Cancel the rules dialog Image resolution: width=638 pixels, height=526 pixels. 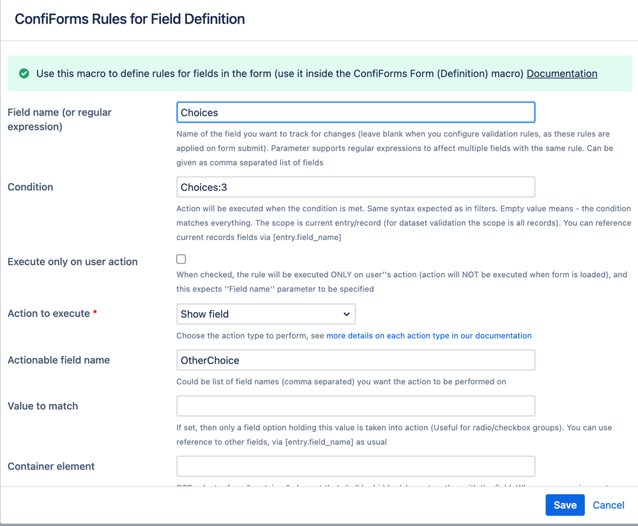pos(608,505)
